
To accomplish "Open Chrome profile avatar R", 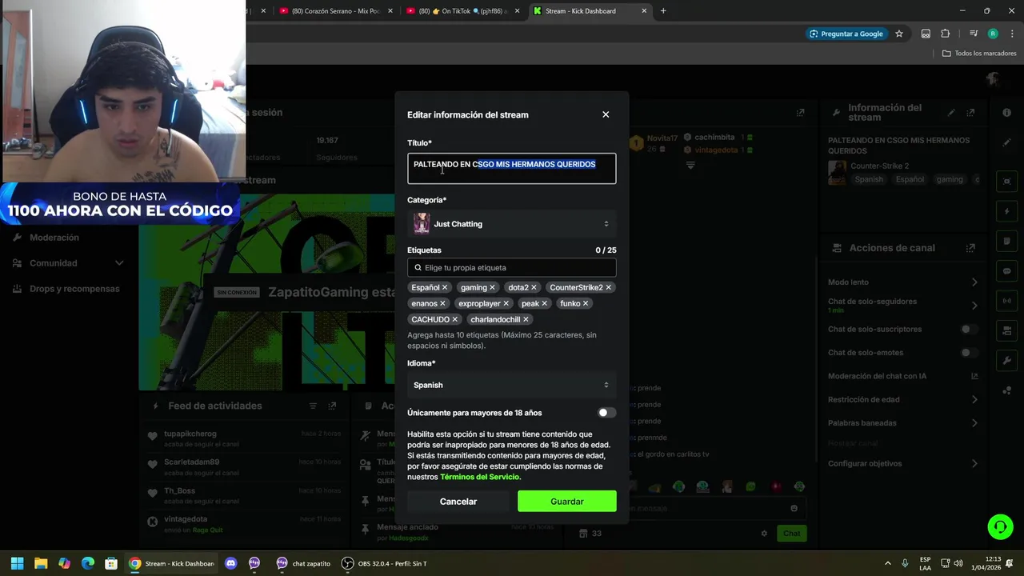I will 993,34.
